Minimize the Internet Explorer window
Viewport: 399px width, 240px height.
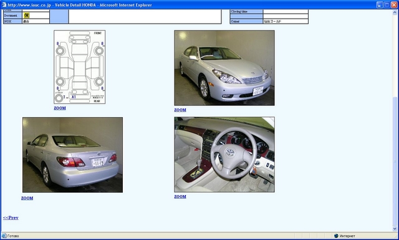point(380,4)
